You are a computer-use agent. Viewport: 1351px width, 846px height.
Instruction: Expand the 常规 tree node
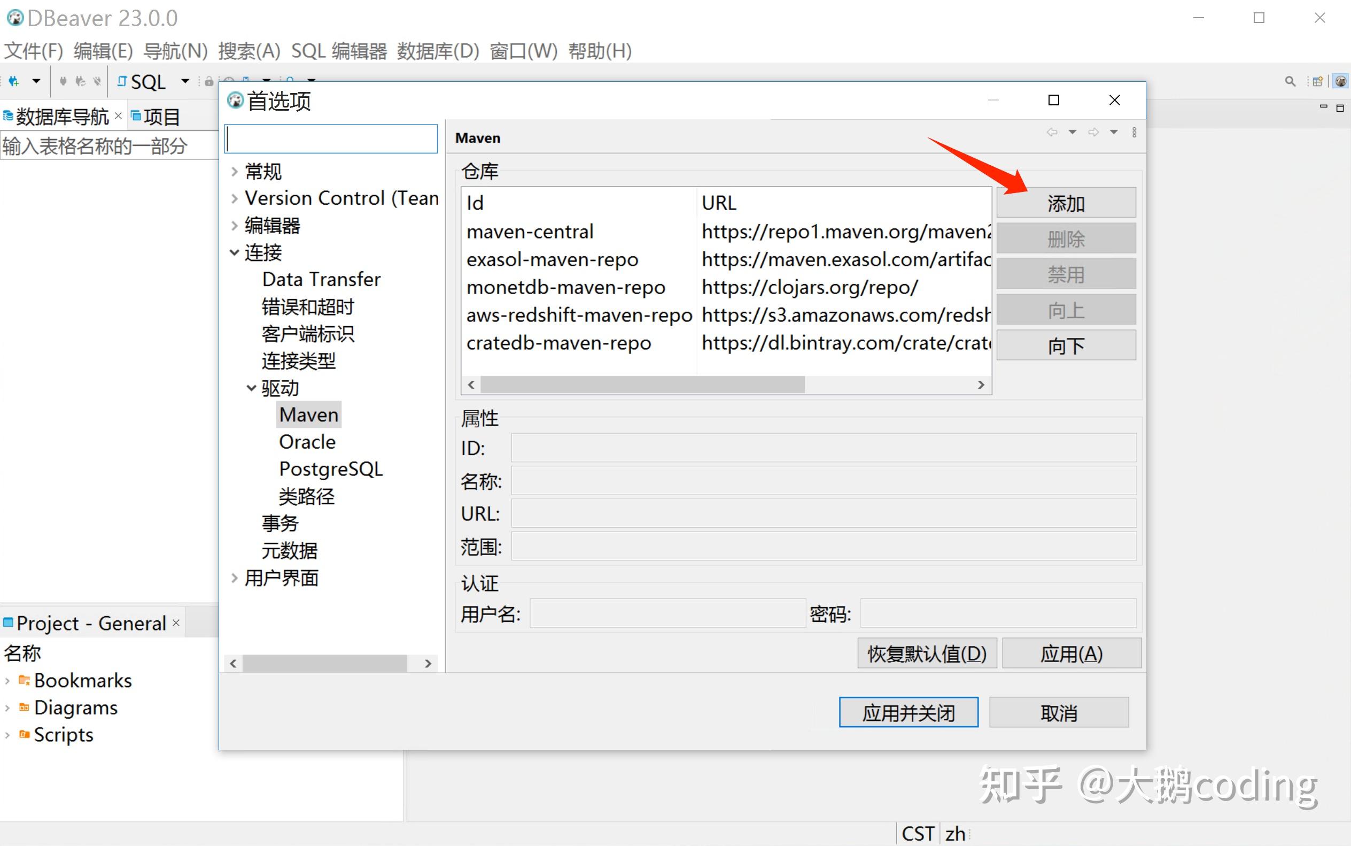coord(234,171)
